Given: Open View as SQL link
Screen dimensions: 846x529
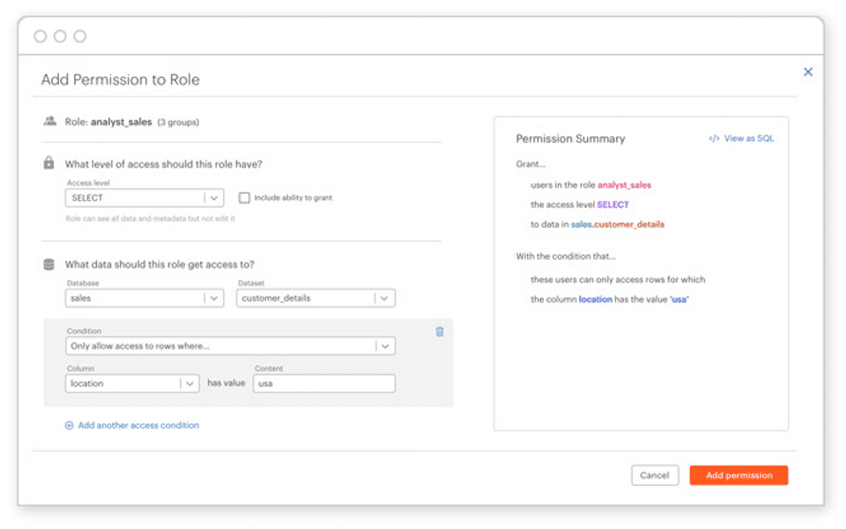Looking at the screenshot, I should click(749, 138).
